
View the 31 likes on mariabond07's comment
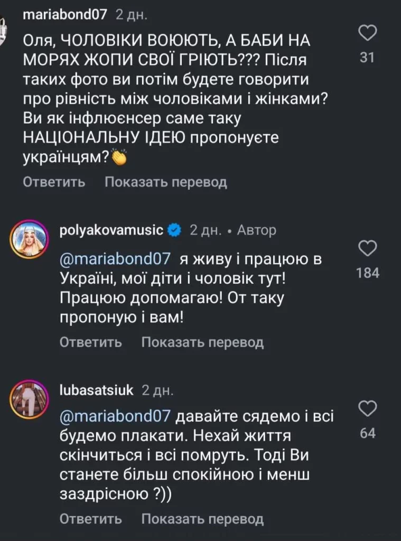pyautogui.click(x=367, y=58)
